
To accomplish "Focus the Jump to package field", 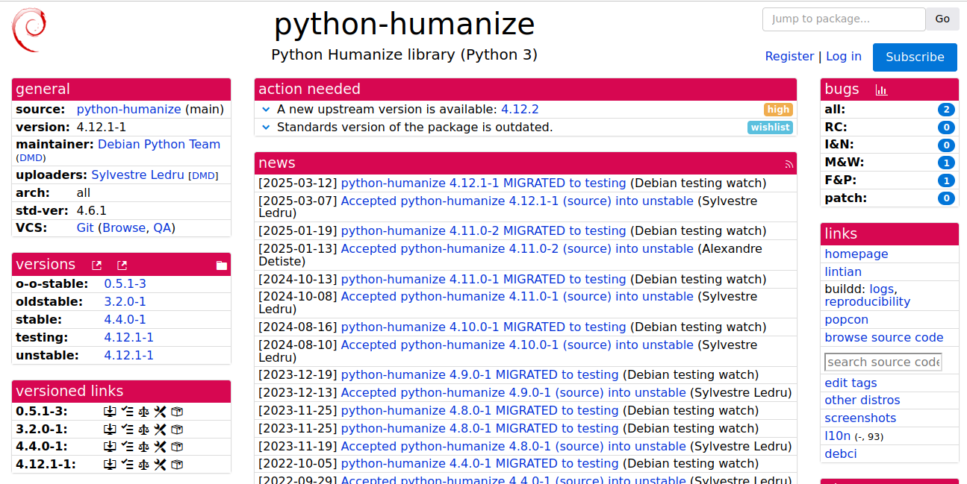I will (x=844, y=19).
